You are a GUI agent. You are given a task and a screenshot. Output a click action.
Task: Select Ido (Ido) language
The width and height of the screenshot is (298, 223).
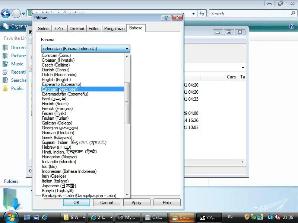tap(82, 167)
